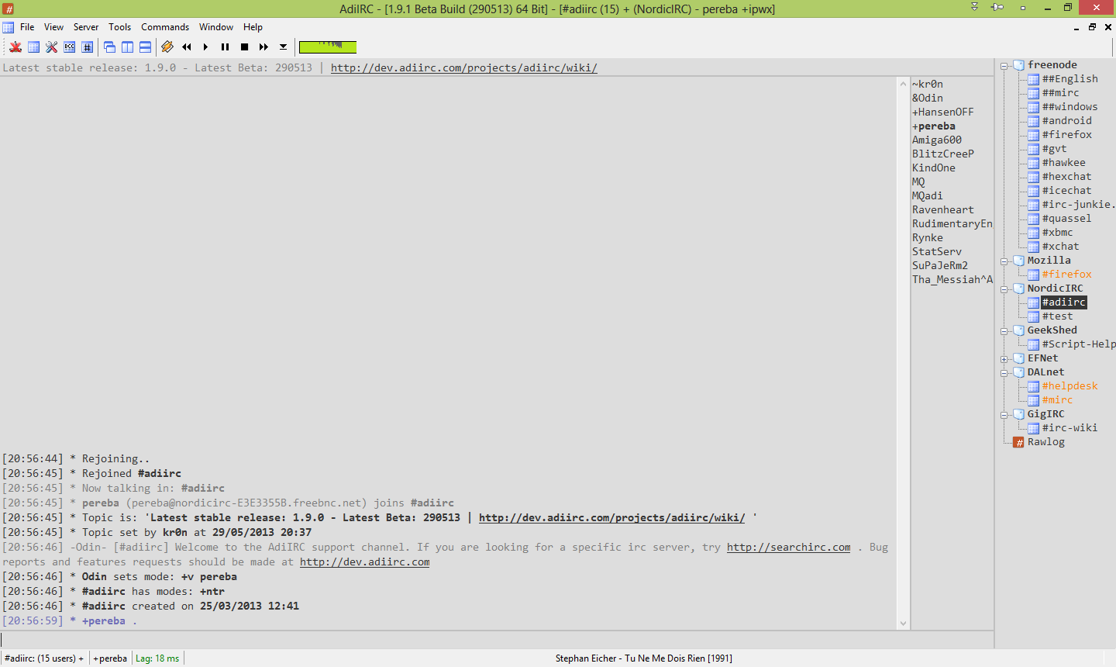Open the Server menu
Image resolution: width=1116 pixels, height=667 pixels.
86,27
